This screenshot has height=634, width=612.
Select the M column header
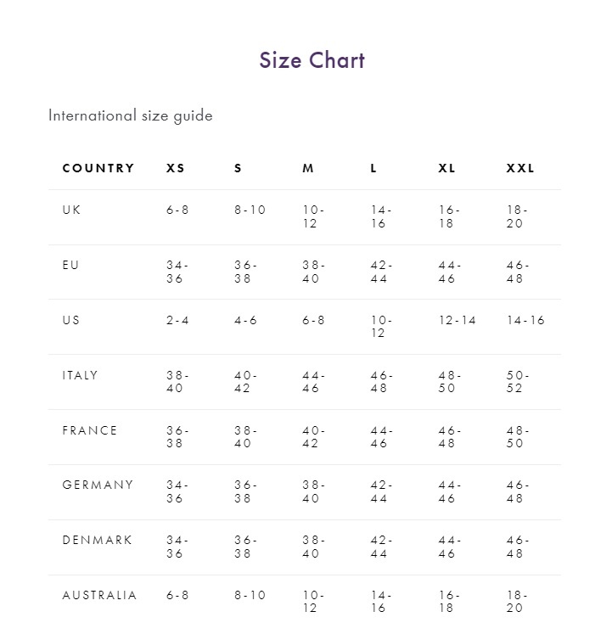(x=308, y=168)
